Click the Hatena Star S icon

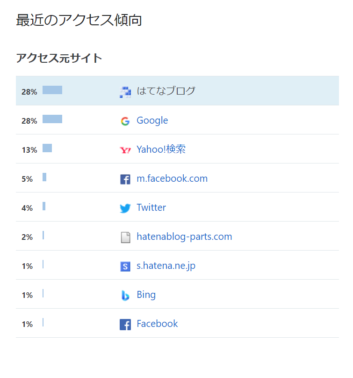pyautogui.click(x=125, y=267)
